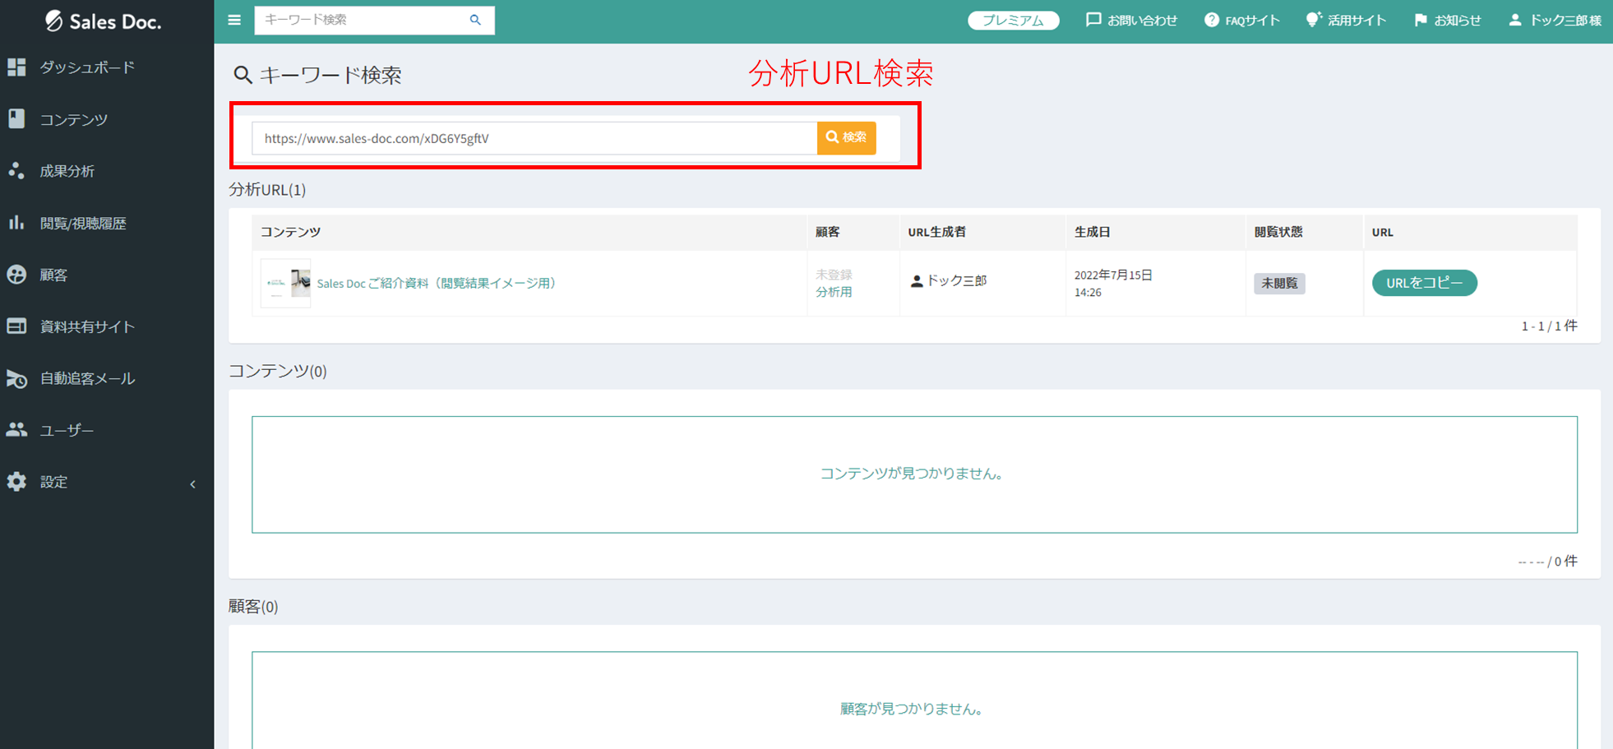Open 成果分析 analytics in sidebar
The height and width of the screenshot is (749, 1613).
click(x=67, y=171)
